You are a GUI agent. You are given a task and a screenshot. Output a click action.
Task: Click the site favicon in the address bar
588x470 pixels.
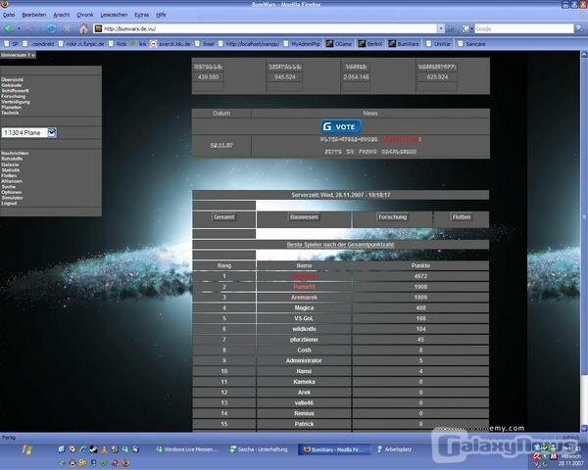tap(98, 28)
